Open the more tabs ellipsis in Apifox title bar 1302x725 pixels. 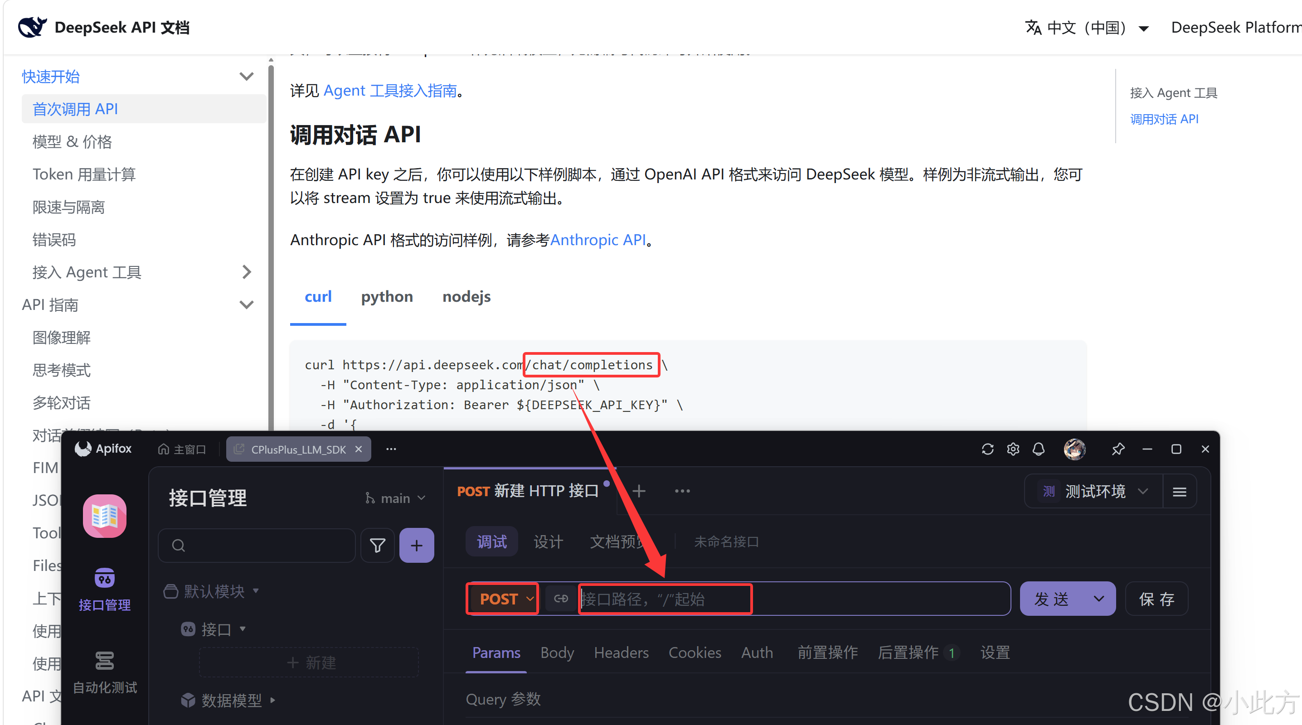click(x=391, y=449)
